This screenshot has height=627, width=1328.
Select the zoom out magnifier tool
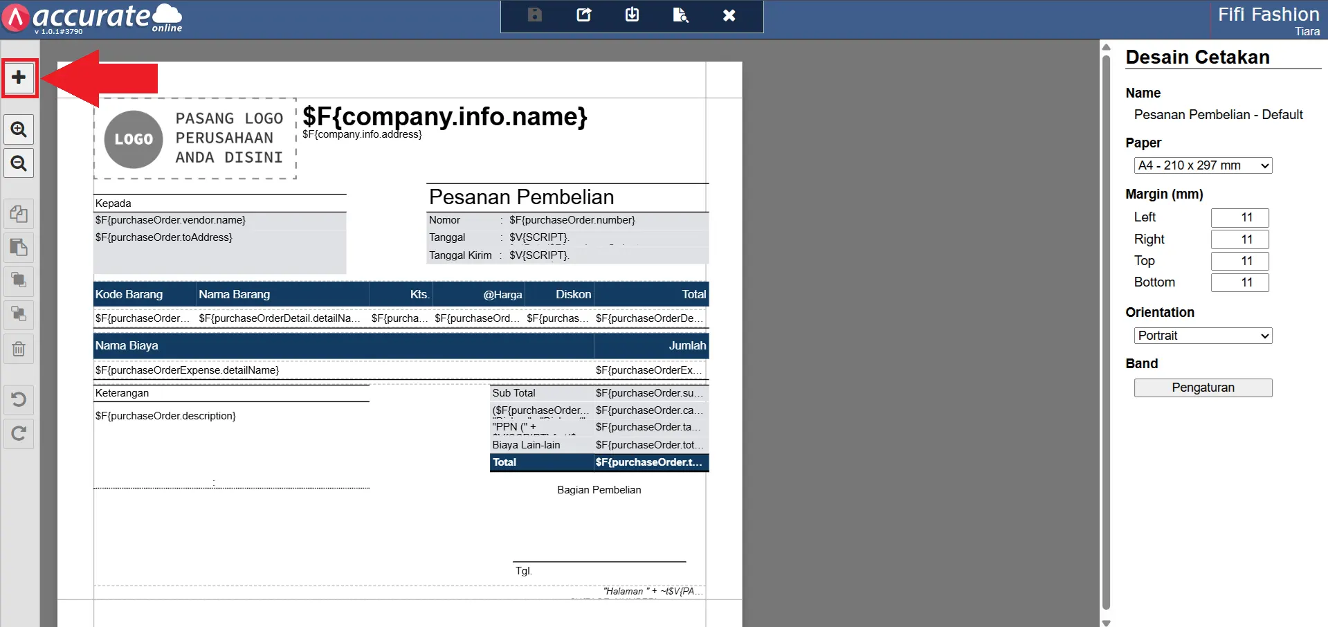click(x=19, y=163)
